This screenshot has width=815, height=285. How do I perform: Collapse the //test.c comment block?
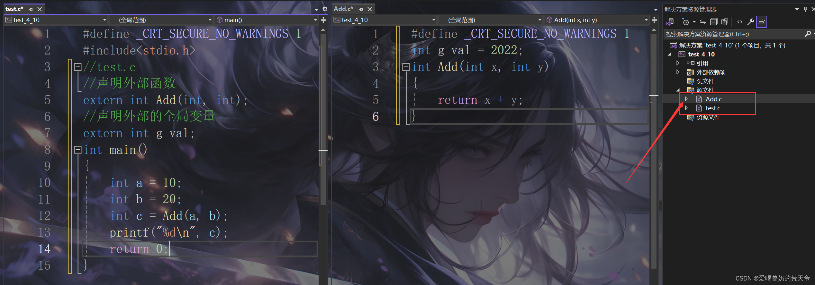coord(77,67)
